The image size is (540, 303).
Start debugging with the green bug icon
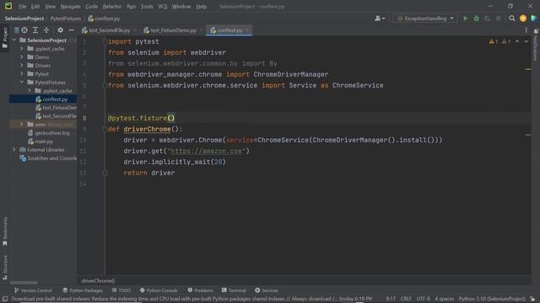tap(476, 19)
